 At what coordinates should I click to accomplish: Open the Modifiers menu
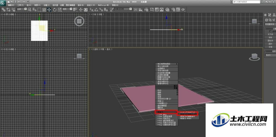click(x=55, y=5)
